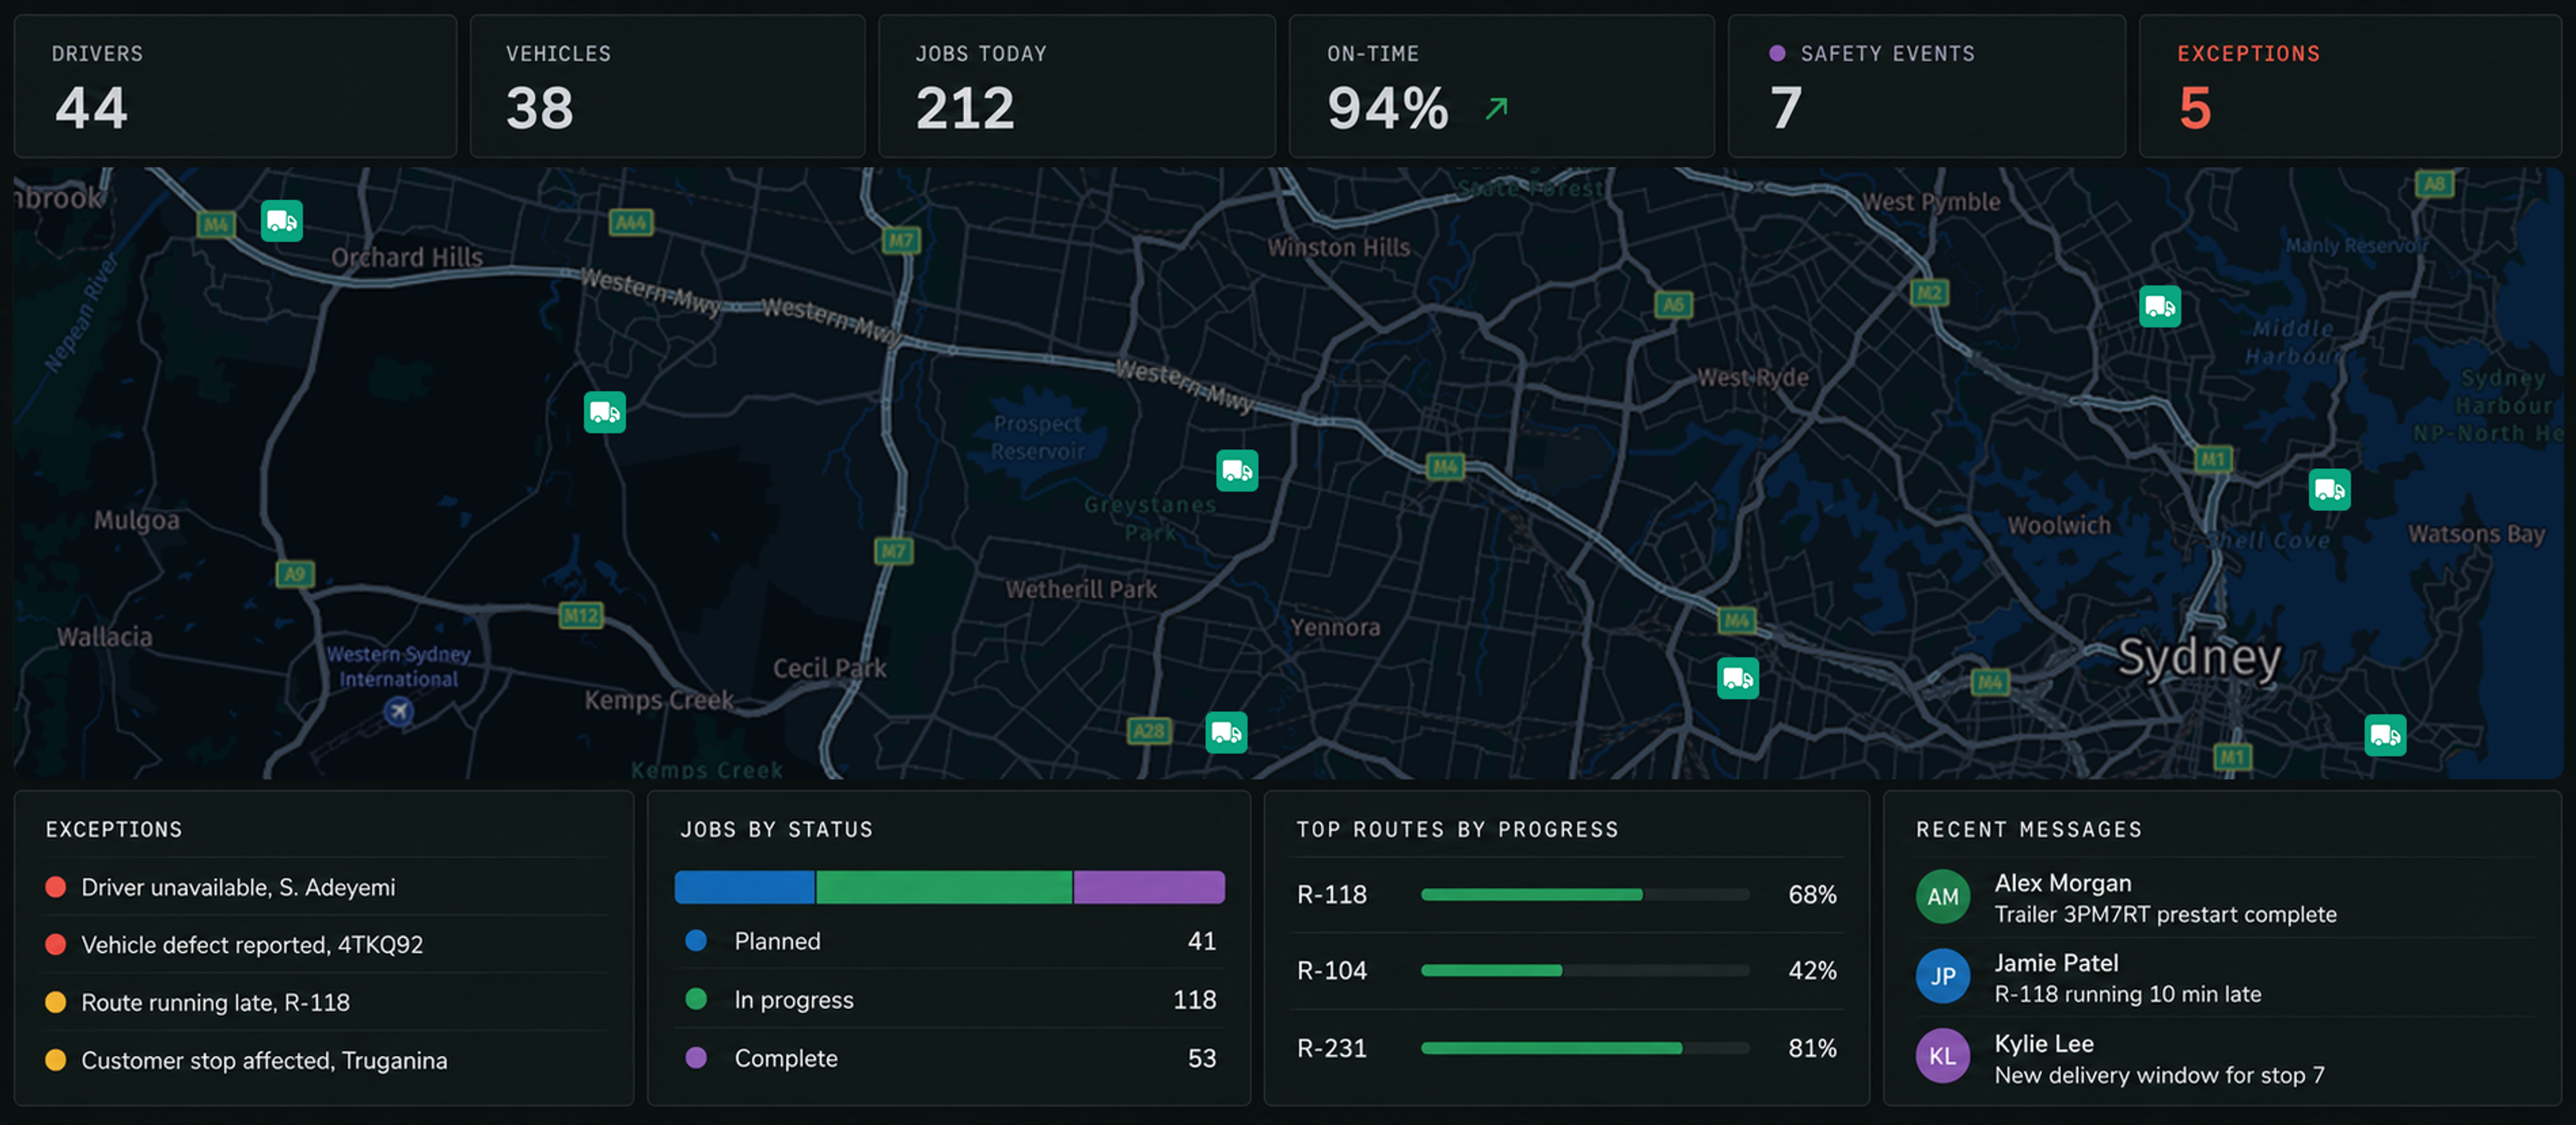This screenshot has width=2576, height=1125.
Task: Open the Driver unavailable, S. Adeyemi exception
Action: (x=326, y=887)
